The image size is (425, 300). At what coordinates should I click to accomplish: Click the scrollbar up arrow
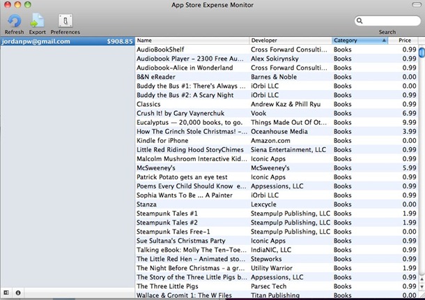[x=422, y=279]
